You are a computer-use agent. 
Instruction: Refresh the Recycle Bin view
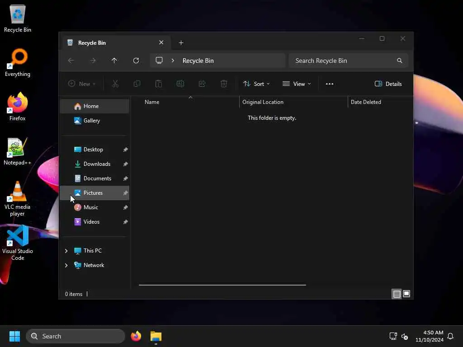(136, 61)
